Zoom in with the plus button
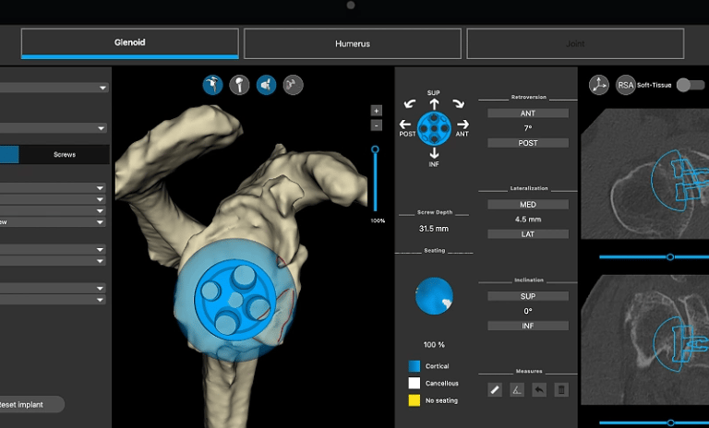The width and height of the screenshot is (709, 428). pyautogui.click(x=377, y=111)
